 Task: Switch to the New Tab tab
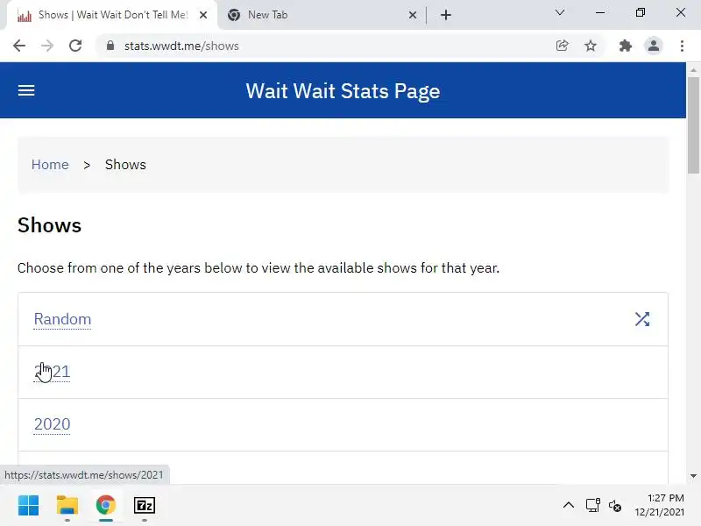click(x=322, y=15)
